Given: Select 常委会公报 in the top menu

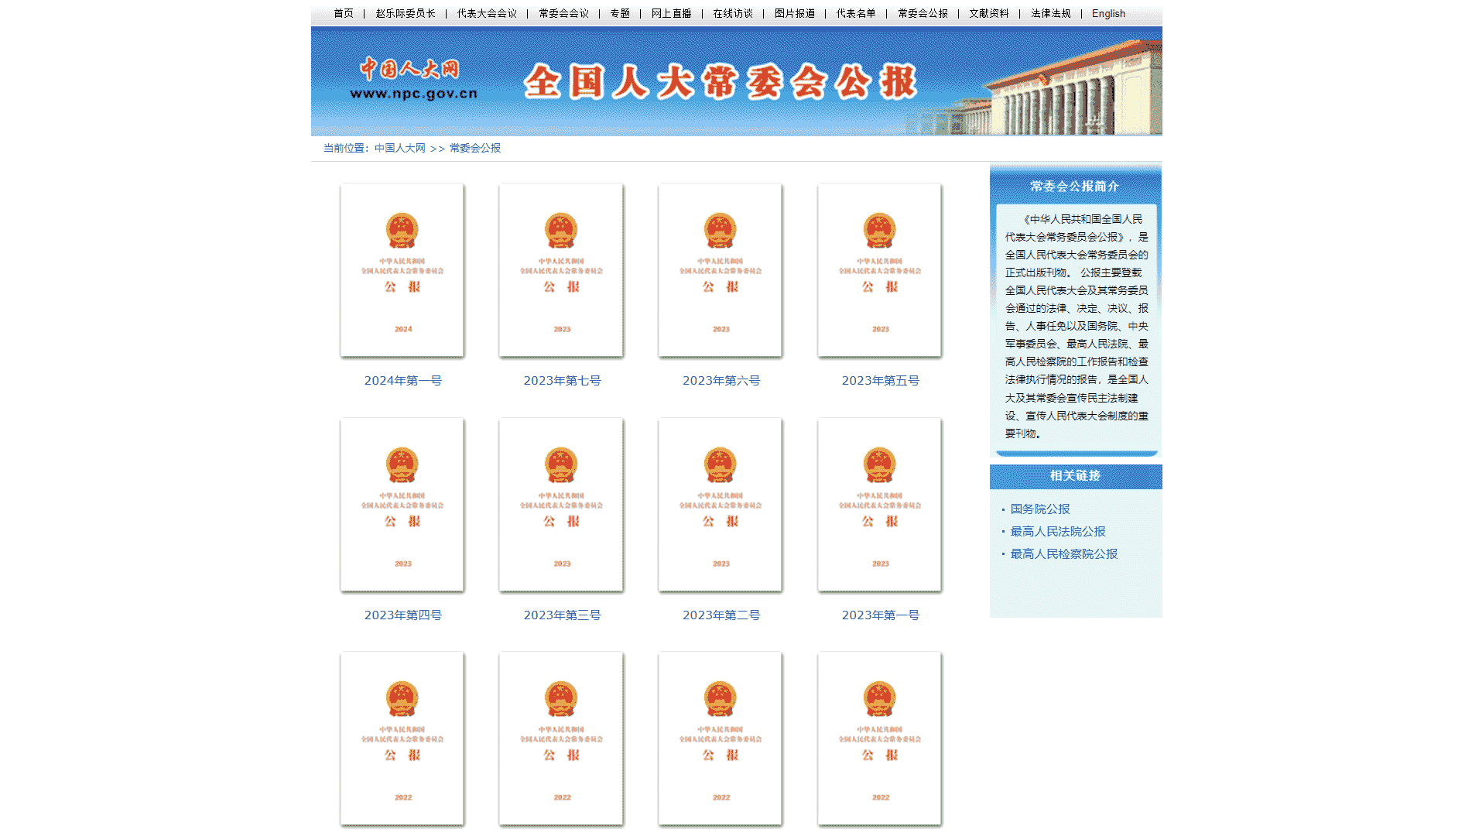Looking at the screenshot, I should click(923, 13).
